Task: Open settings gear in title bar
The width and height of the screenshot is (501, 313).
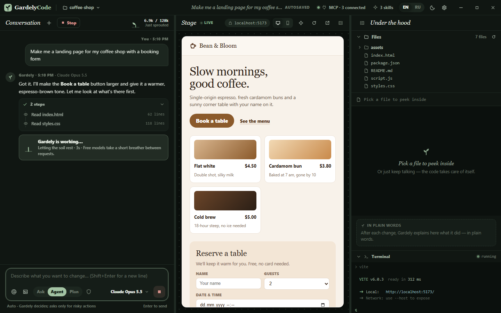Action: pos(444,8)
